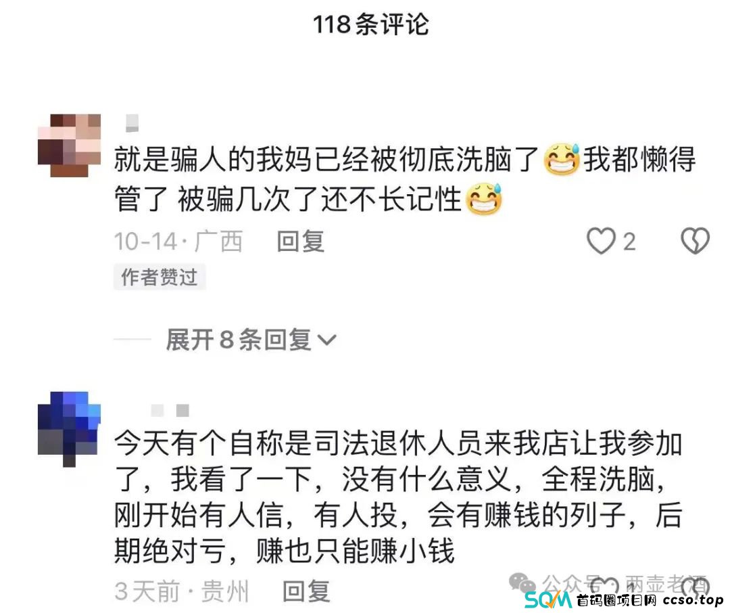
Task: Click the like count 2 beside the heart
Action: (629, 242)
